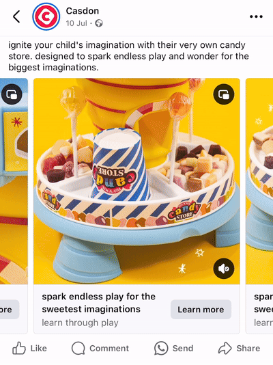The width and height of the screenshot is (273, 365).
Task: Click the Learn more button
Action: (201, 310)
